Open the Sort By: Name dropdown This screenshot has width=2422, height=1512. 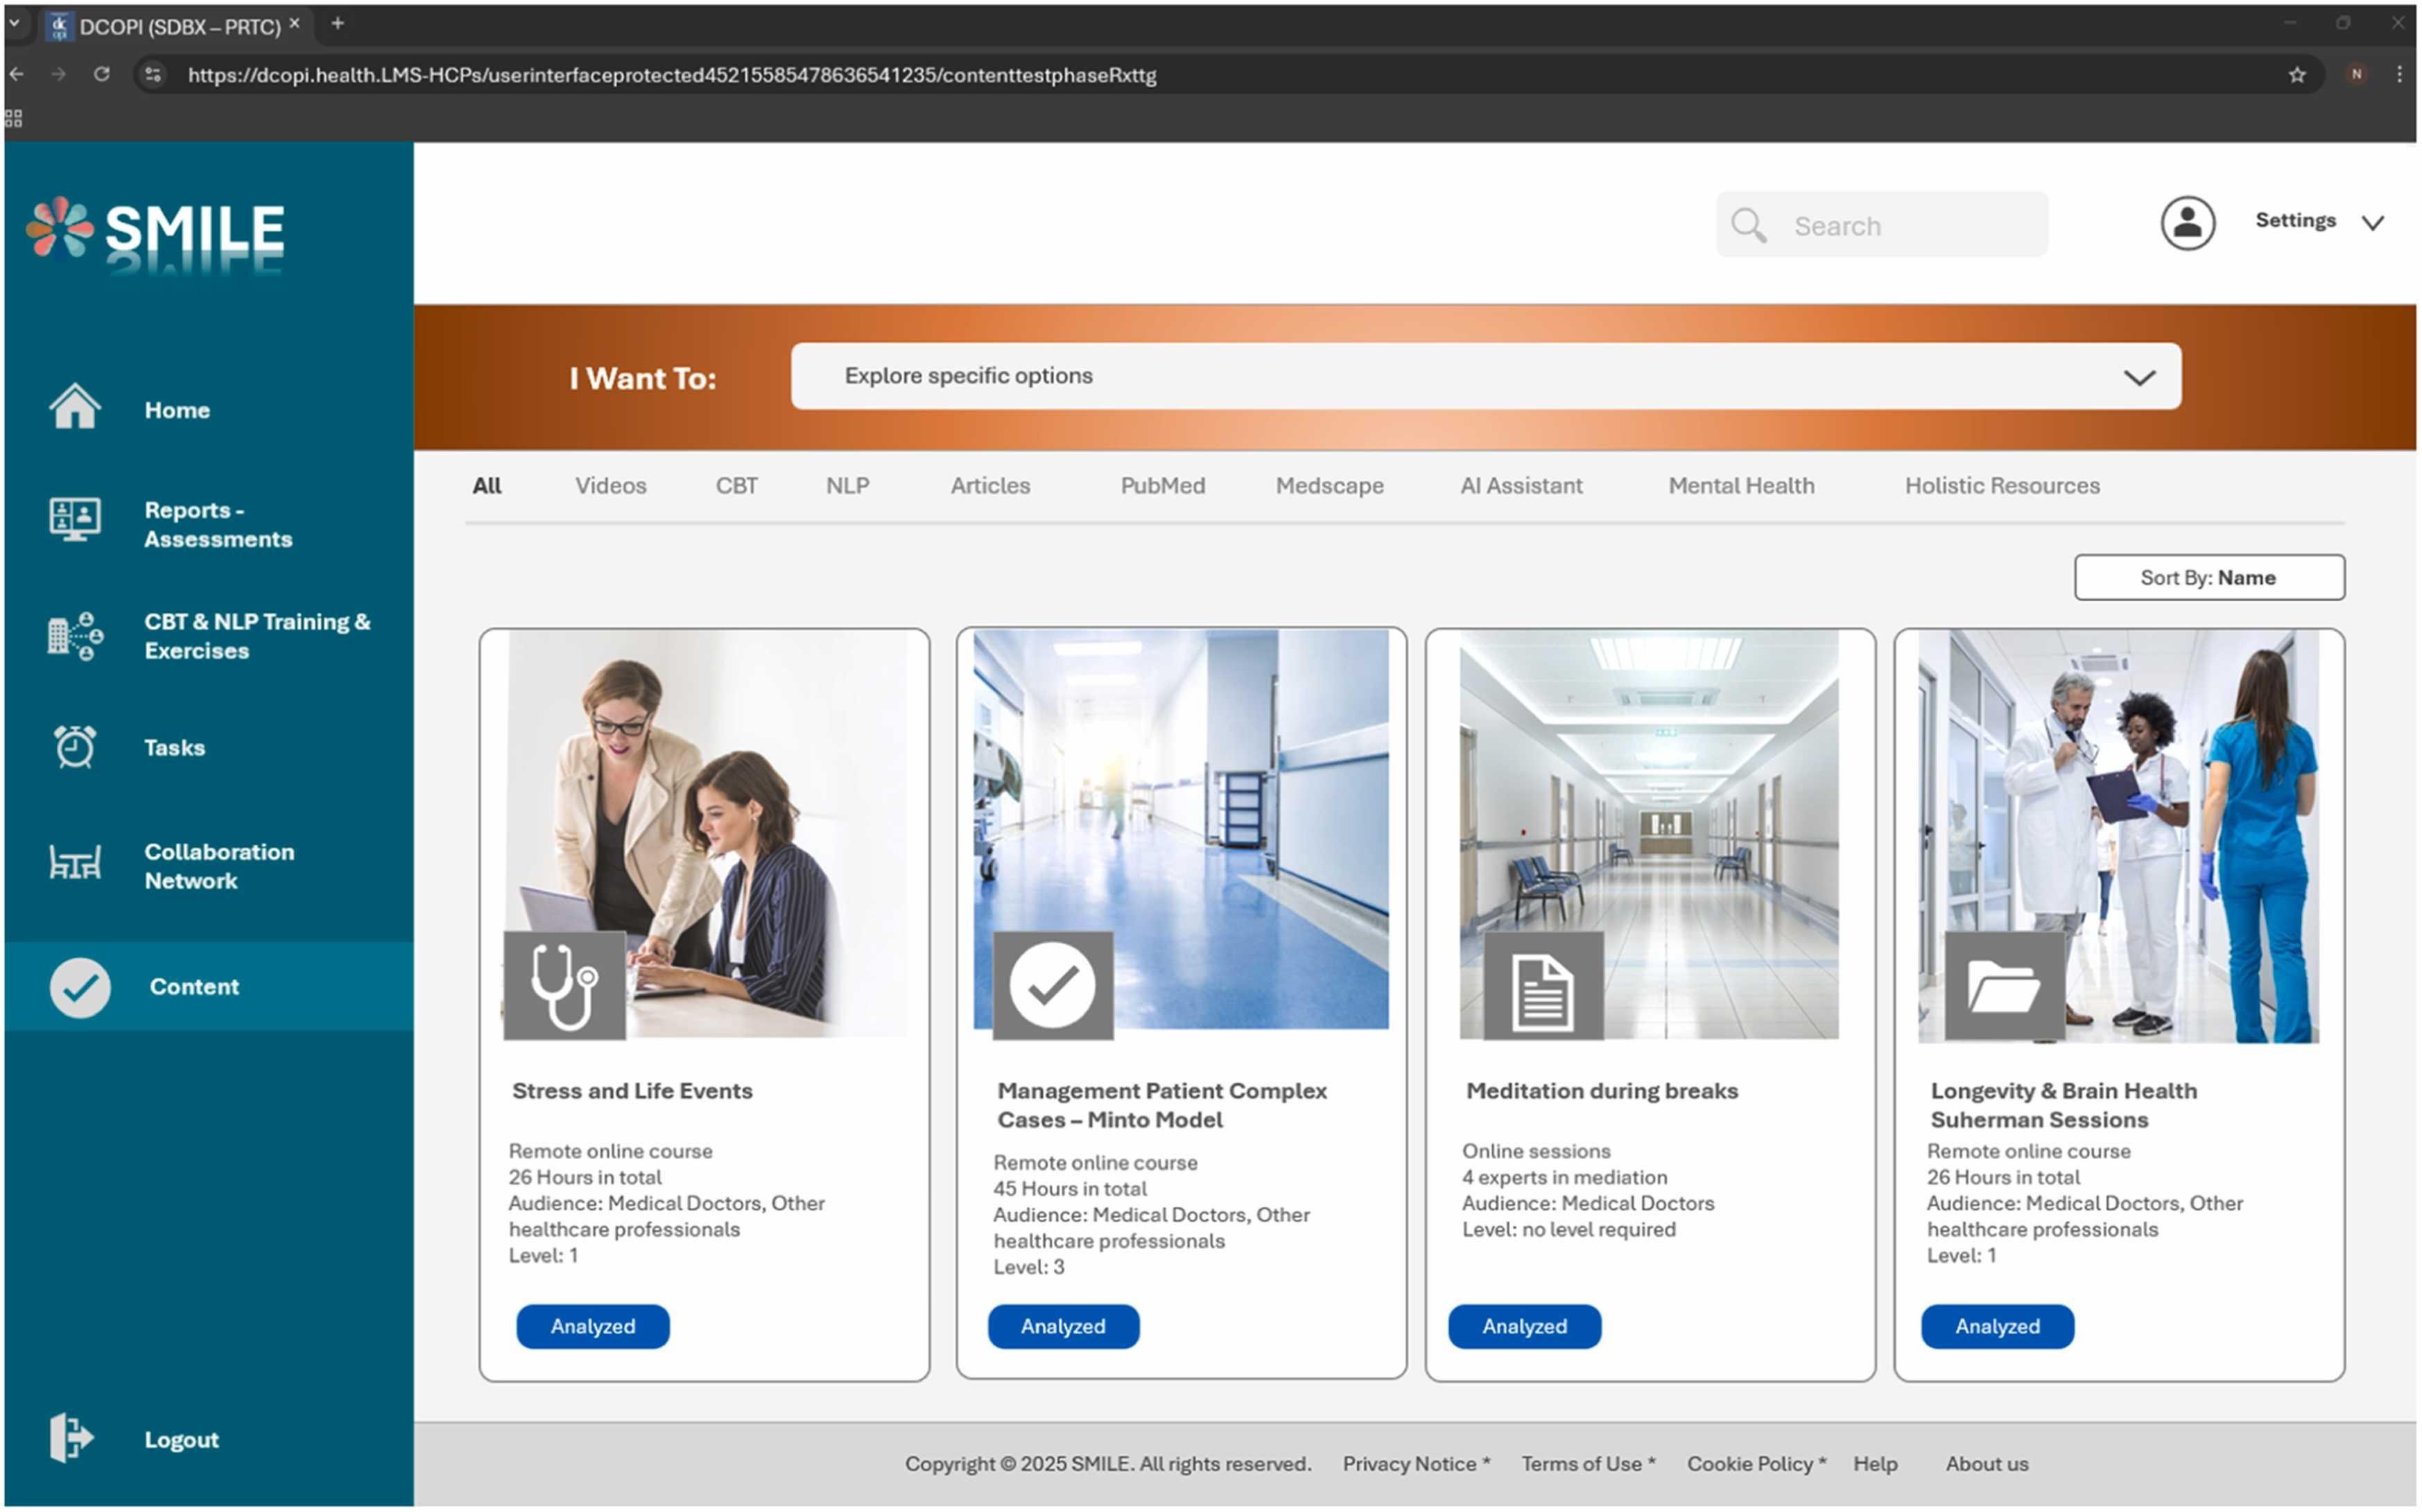(2209, 577)
